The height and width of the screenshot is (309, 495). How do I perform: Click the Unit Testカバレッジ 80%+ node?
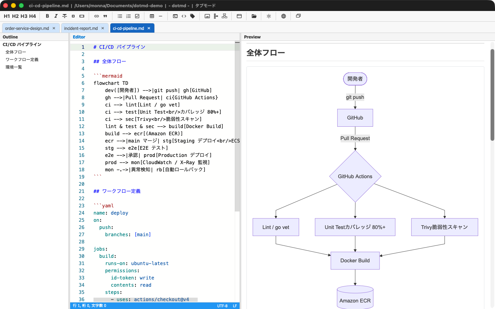355,227
